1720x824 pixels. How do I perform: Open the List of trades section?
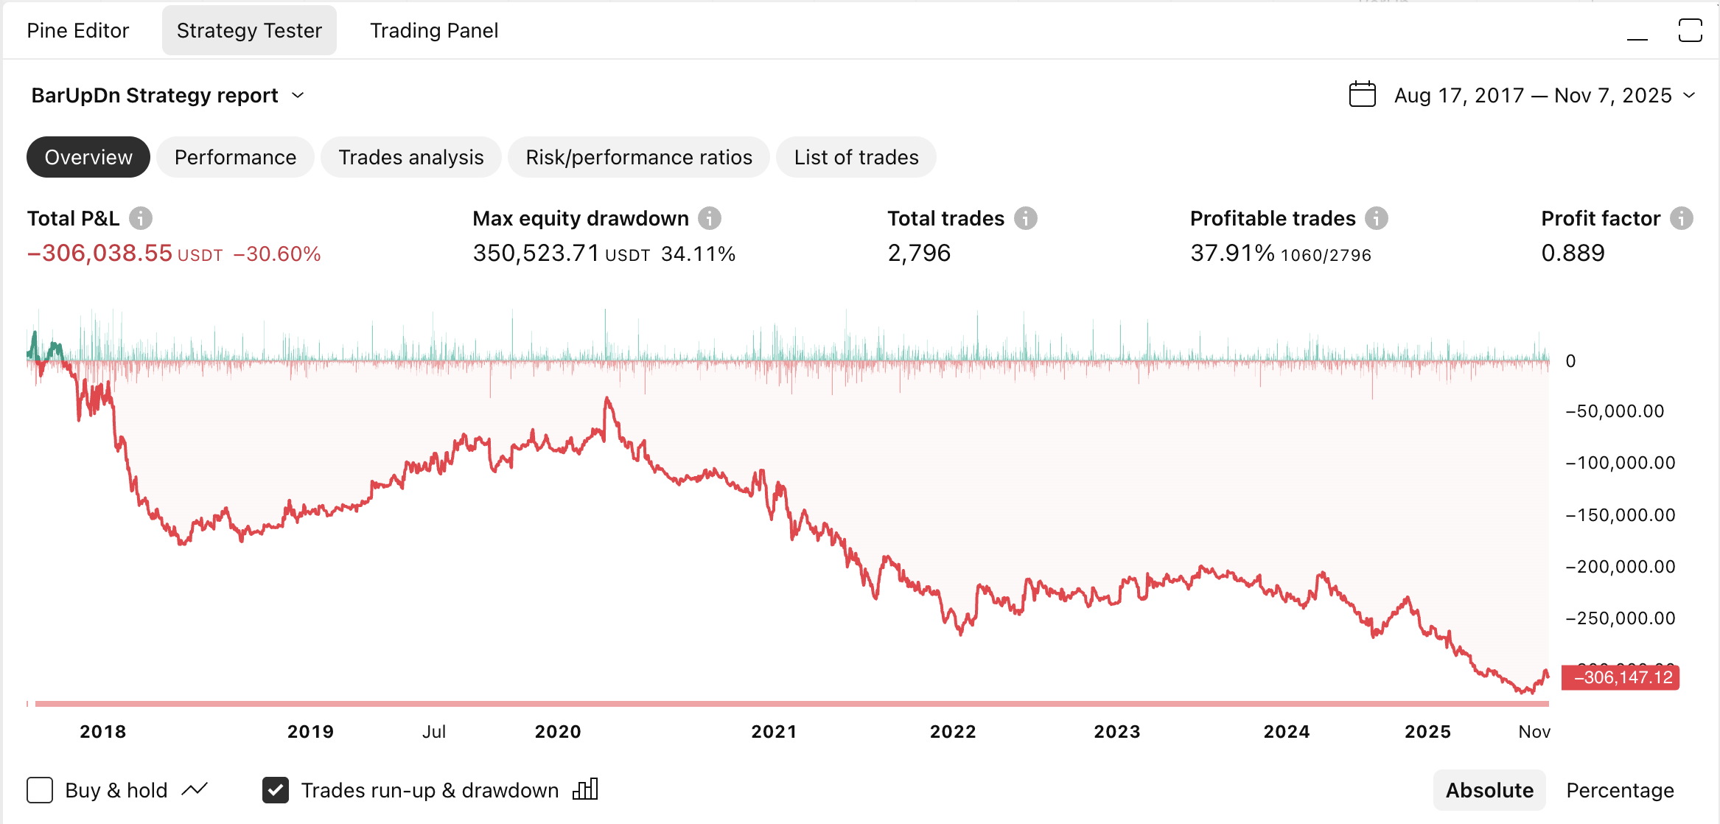(856, 157)
